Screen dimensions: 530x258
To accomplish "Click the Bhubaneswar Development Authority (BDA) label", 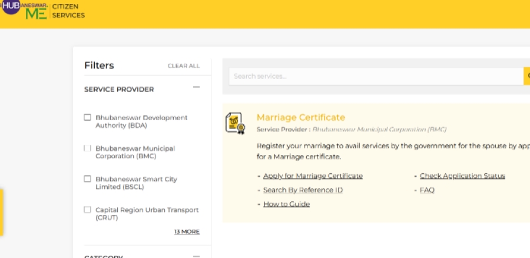I will pyautogui.click(x=141, y=121).
